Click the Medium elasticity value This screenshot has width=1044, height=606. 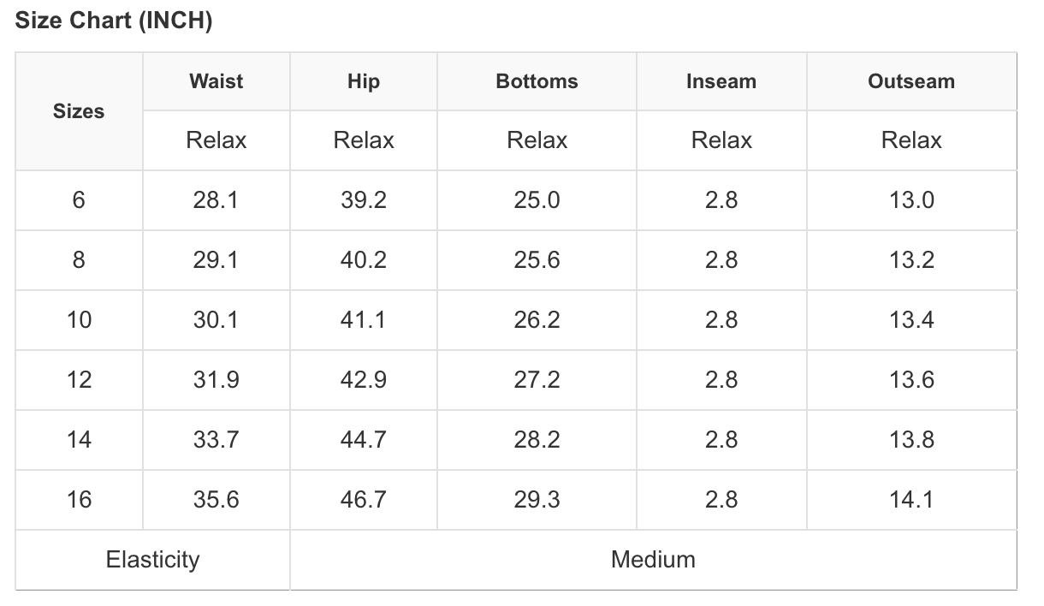click(653, 560)
